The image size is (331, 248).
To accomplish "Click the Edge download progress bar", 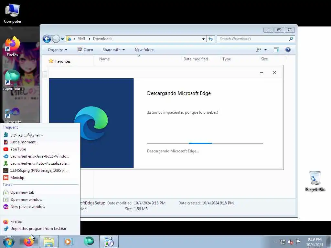I will [x=205, y=143].
